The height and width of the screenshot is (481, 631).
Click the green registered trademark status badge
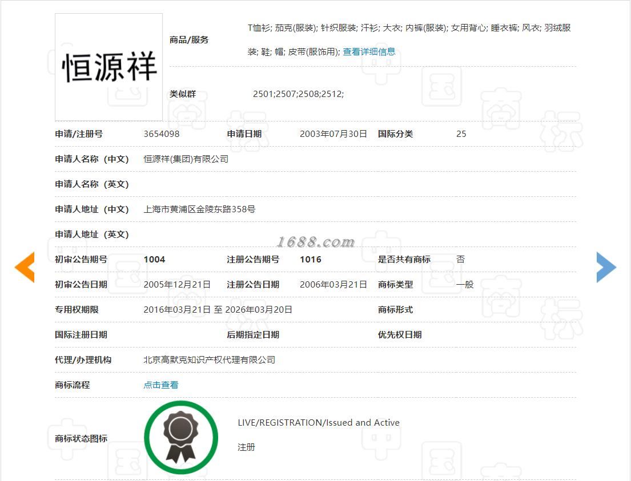(x=181, y=438)
